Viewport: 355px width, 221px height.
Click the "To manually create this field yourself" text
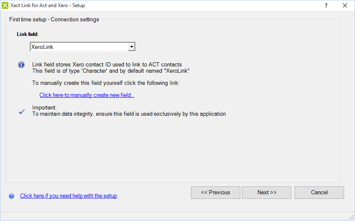[x=105, y=83]
